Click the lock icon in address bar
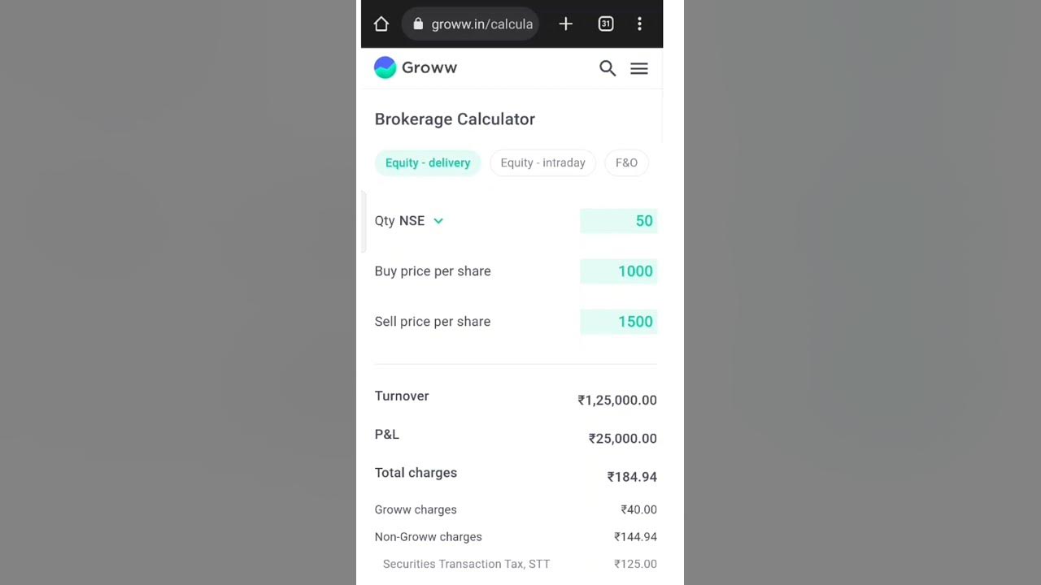1041x585 pixels. click(x=418, y=24)
